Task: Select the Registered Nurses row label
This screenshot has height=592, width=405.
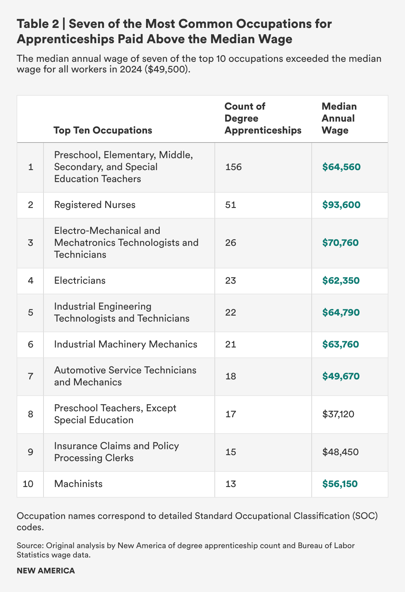Action: click(x=95, y=205)
